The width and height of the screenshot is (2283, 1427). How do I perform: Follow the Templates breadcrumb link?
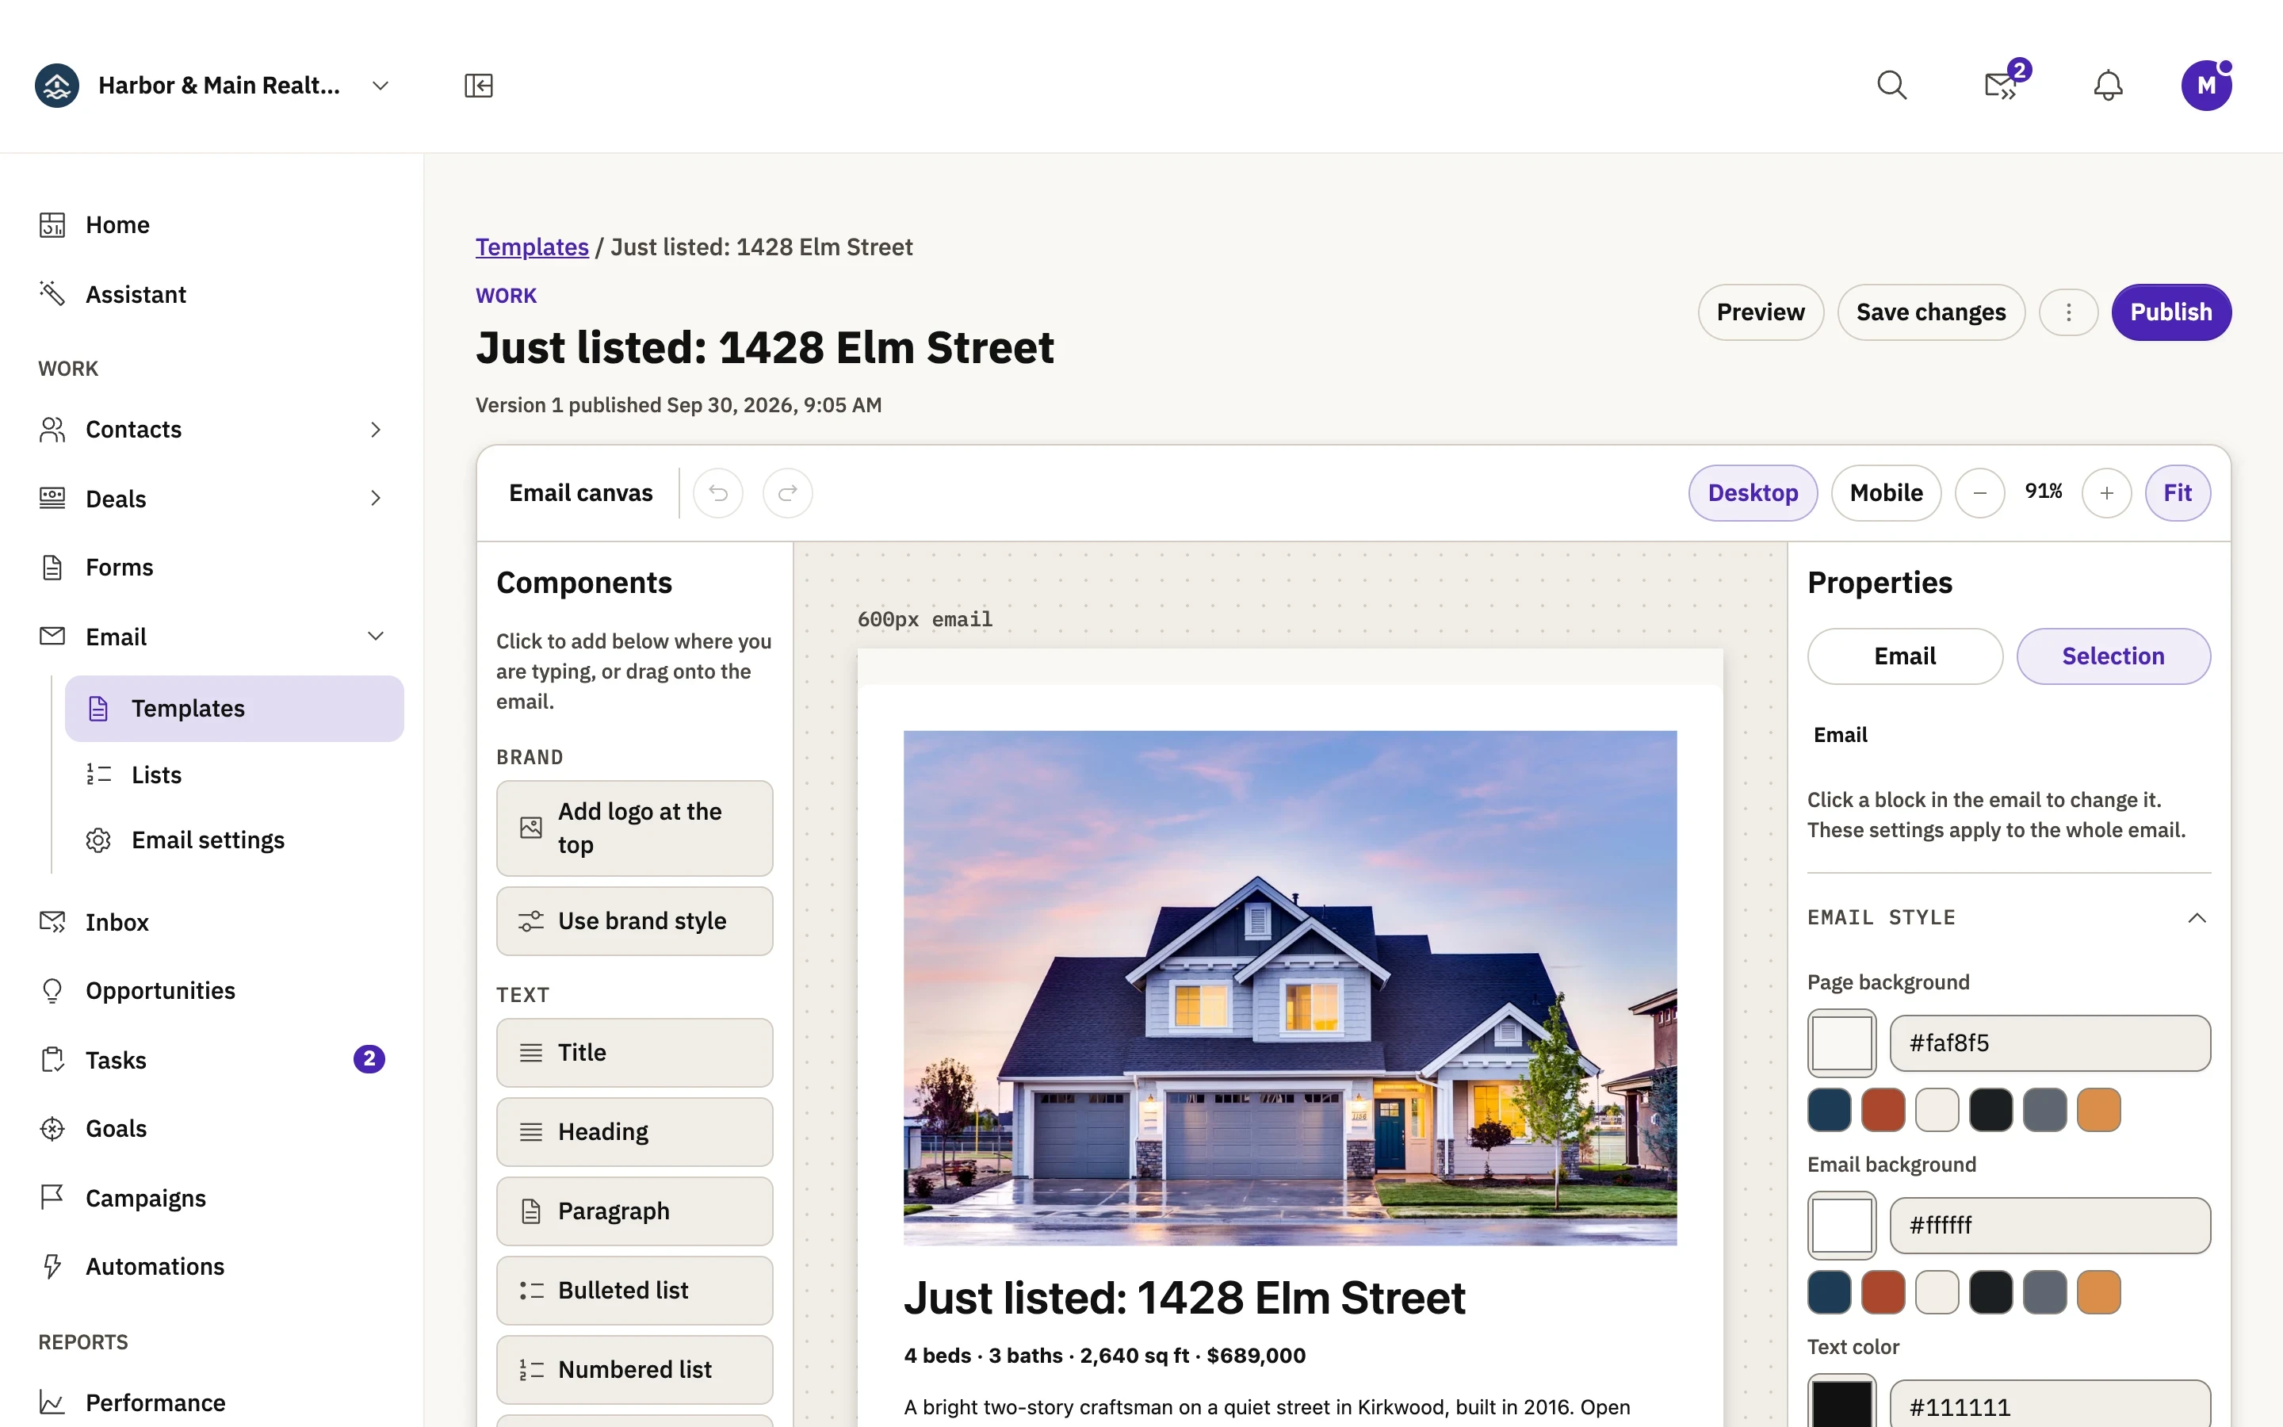pos(532,247)
